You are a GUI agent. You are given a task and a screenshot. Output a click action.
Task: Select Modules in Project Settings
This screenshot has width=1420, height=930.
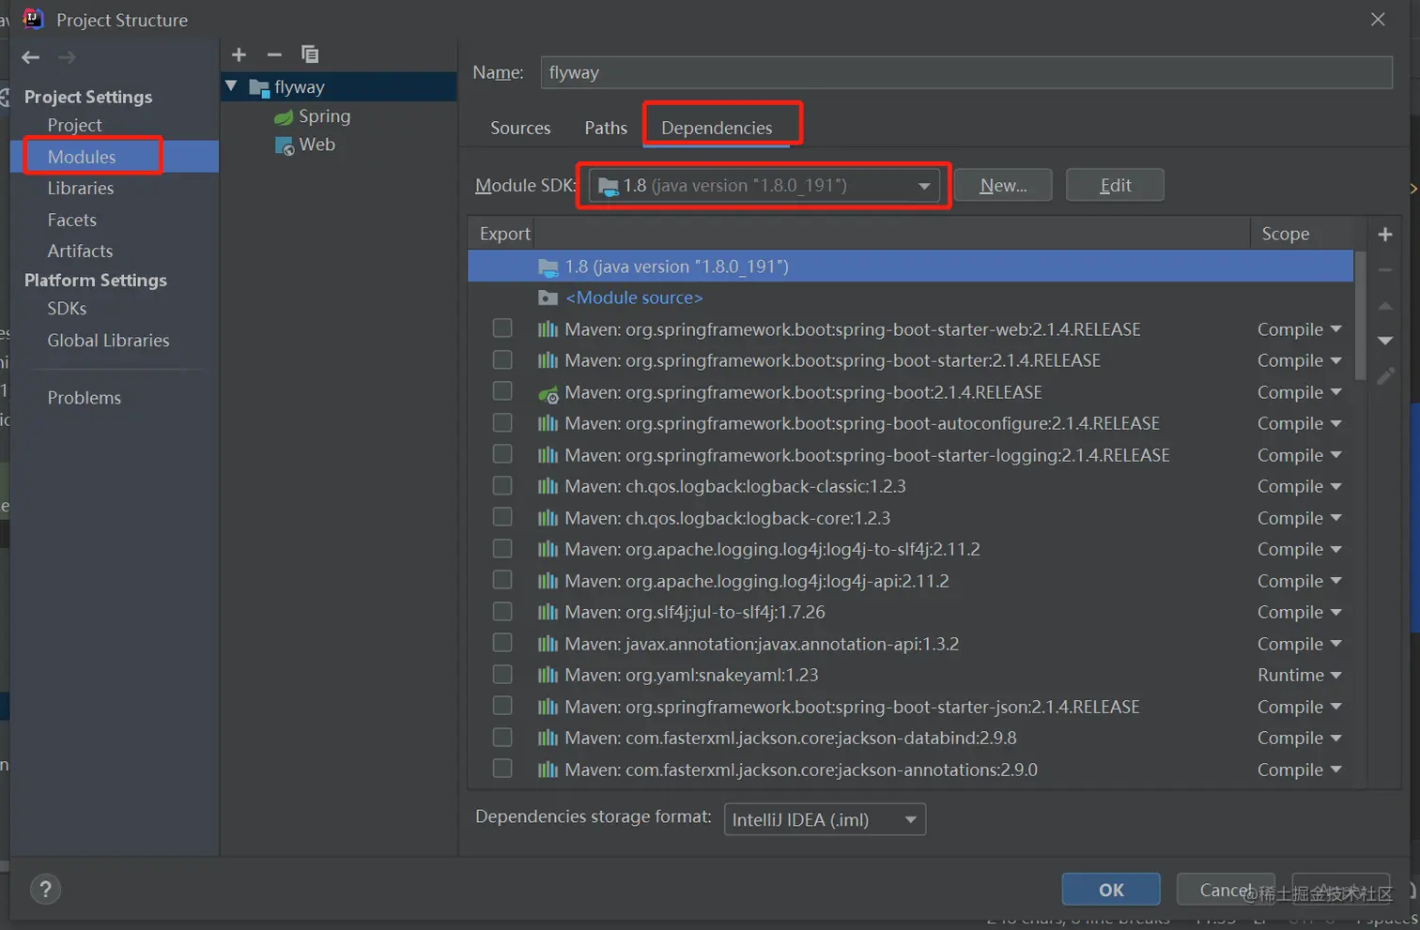82,157
